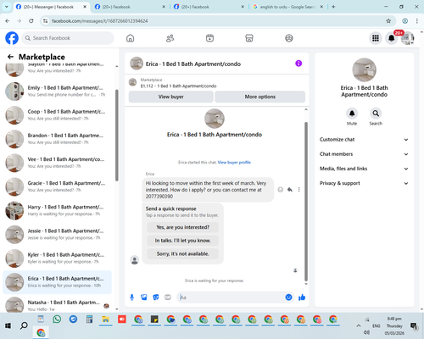
Task: Expand Privacy & support section
Action: (364, 183)
